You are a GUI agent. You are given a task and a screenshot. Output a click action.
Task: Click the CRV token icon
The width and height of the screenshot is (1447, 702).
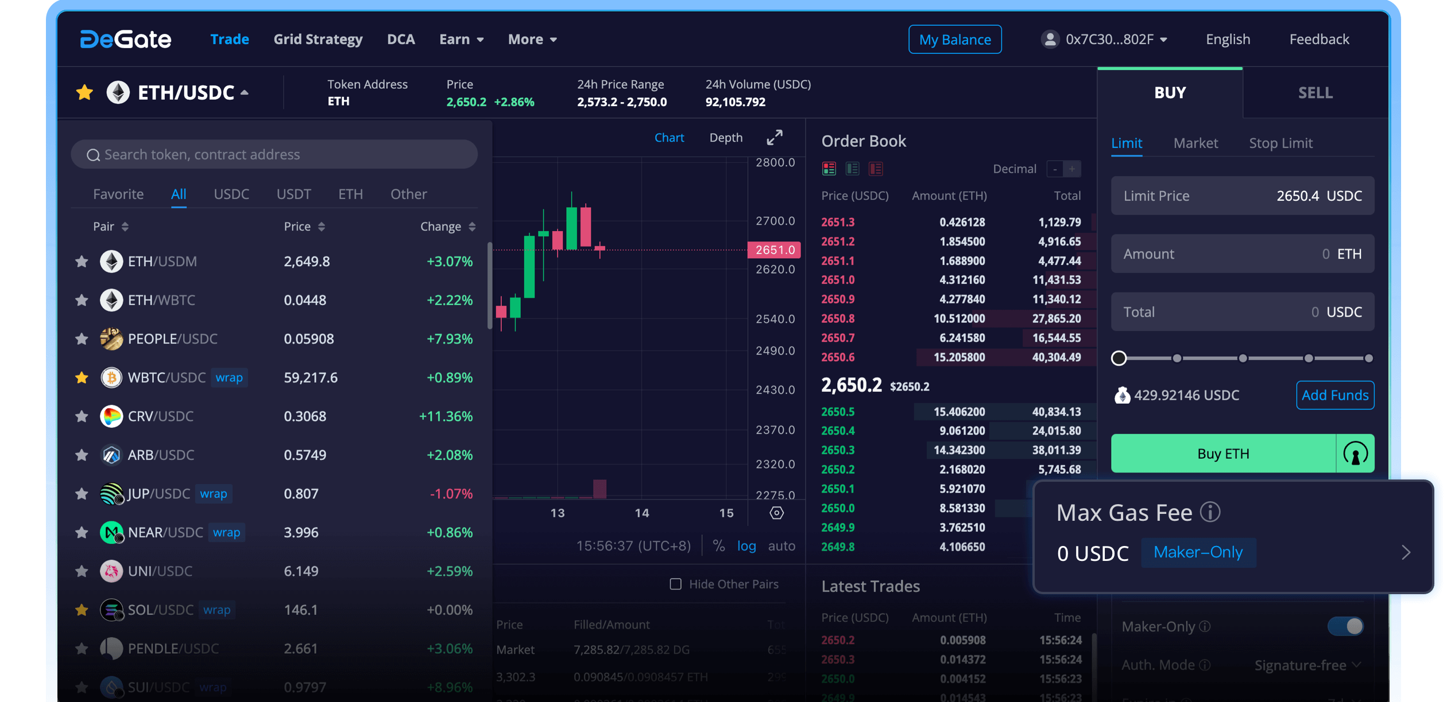pos(111,416)
